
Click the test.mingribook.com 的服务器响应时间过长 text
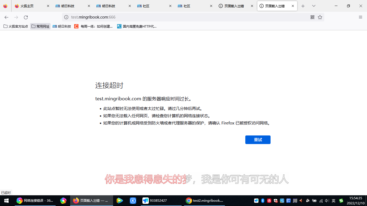[x=144, y=99]
